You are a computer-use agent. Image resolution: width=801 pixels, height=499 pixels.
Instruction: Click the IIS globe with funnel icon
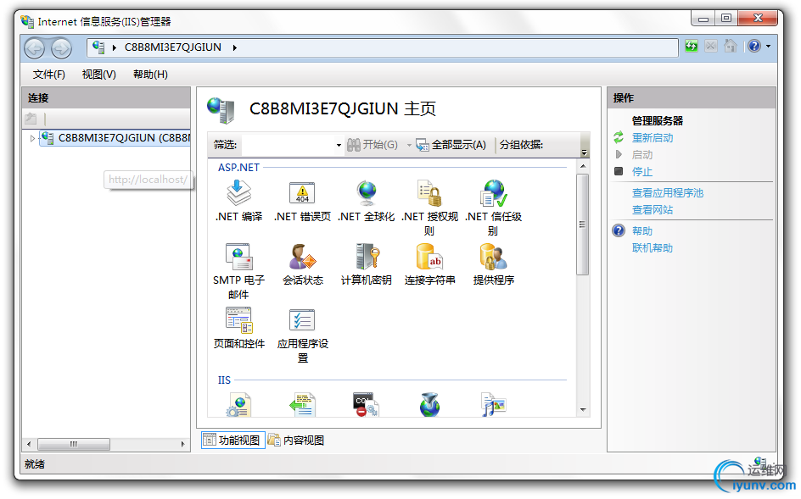coord(429,405)
